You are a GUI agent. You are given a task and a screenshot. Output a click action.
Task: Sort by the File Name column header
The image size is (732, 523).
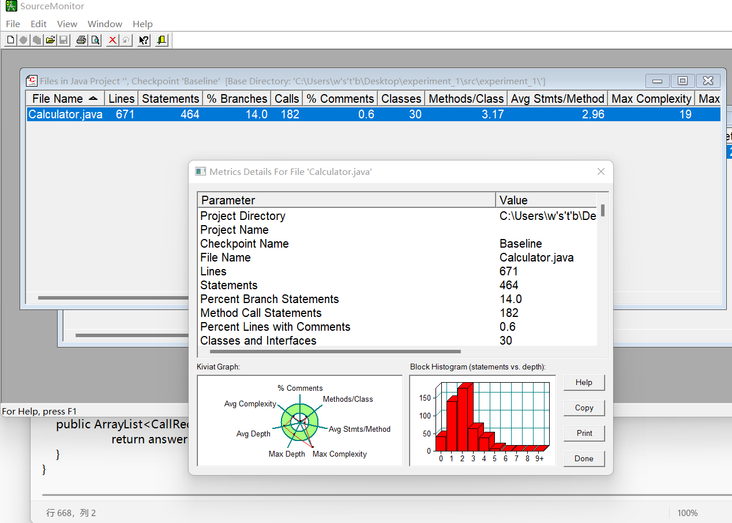pyautogui.click(x=65, y=99)
